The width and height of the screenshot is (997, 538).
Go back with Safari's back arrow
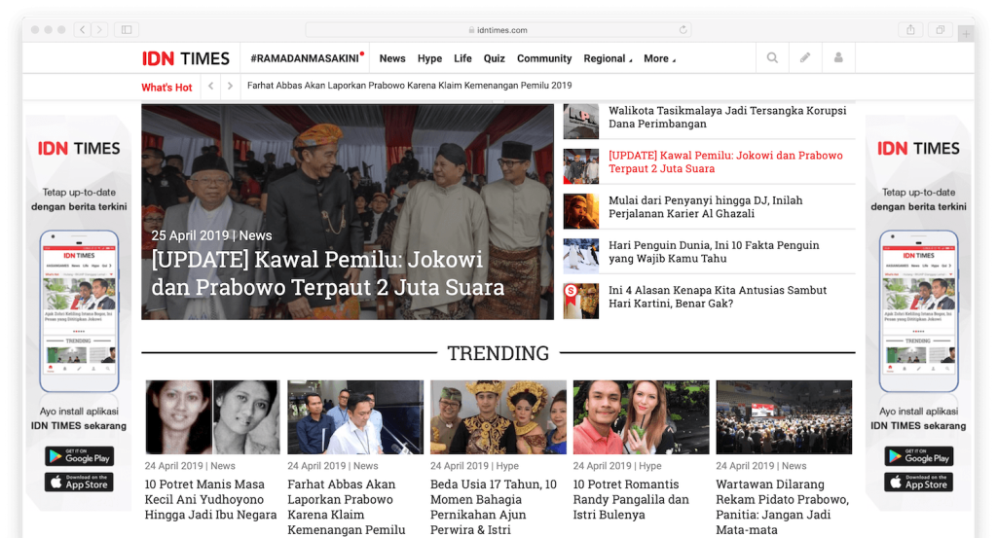coord(82,29)
